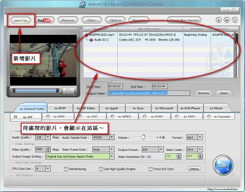Open the Video Codec DivX dropdown
The image size is (245, 192).
(x=200, y=150)
